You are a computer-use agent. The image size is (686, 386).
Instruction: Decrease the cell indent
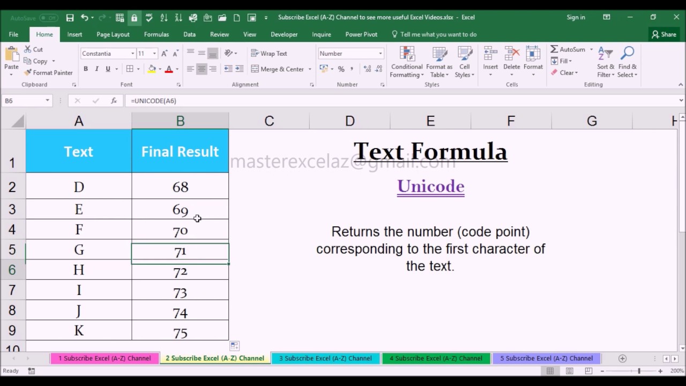click(228, 69)
